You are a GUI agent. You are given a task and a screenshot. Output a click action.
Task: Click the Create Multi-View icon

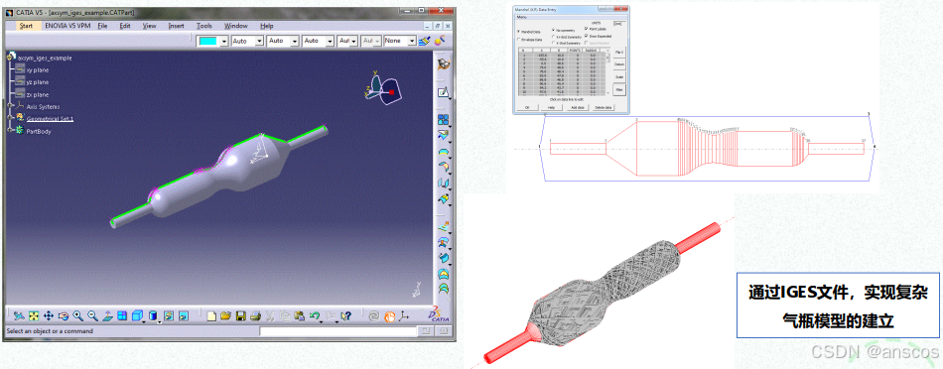pos(122,315)
